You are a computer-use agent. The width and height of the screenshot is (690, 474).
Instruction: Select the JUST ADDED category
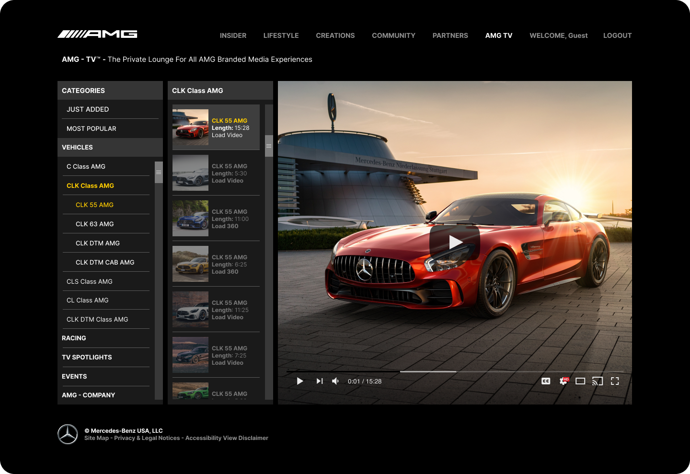click(x=110, y=109)
